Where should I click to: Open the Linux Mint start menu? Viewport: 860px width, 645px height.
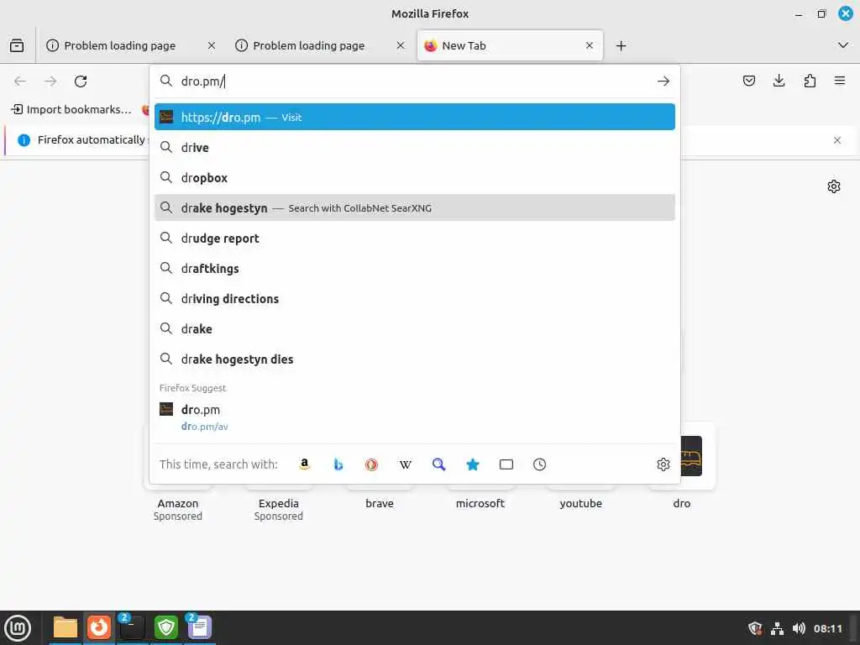pyautogui.click(x=18, y=628)
